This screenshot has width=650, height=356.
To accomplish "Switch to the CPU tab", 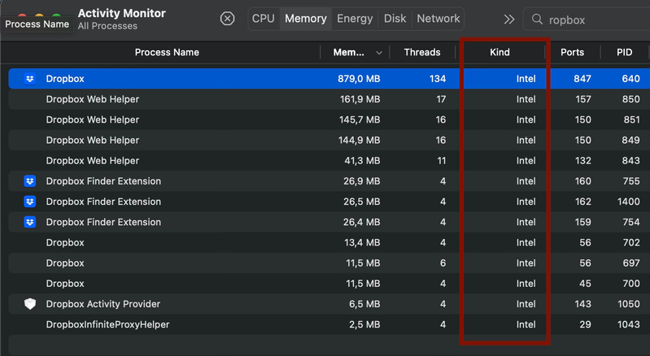I will tap(264, 19).
